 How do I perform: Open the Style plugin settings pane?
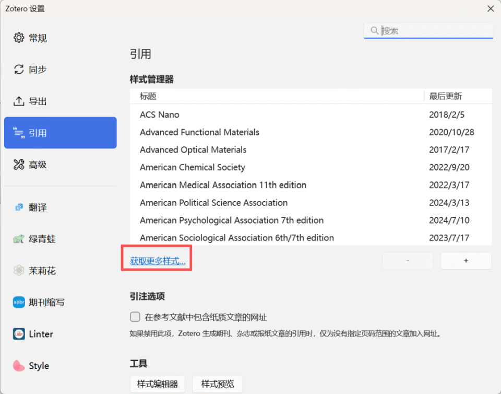pos(61,366)
